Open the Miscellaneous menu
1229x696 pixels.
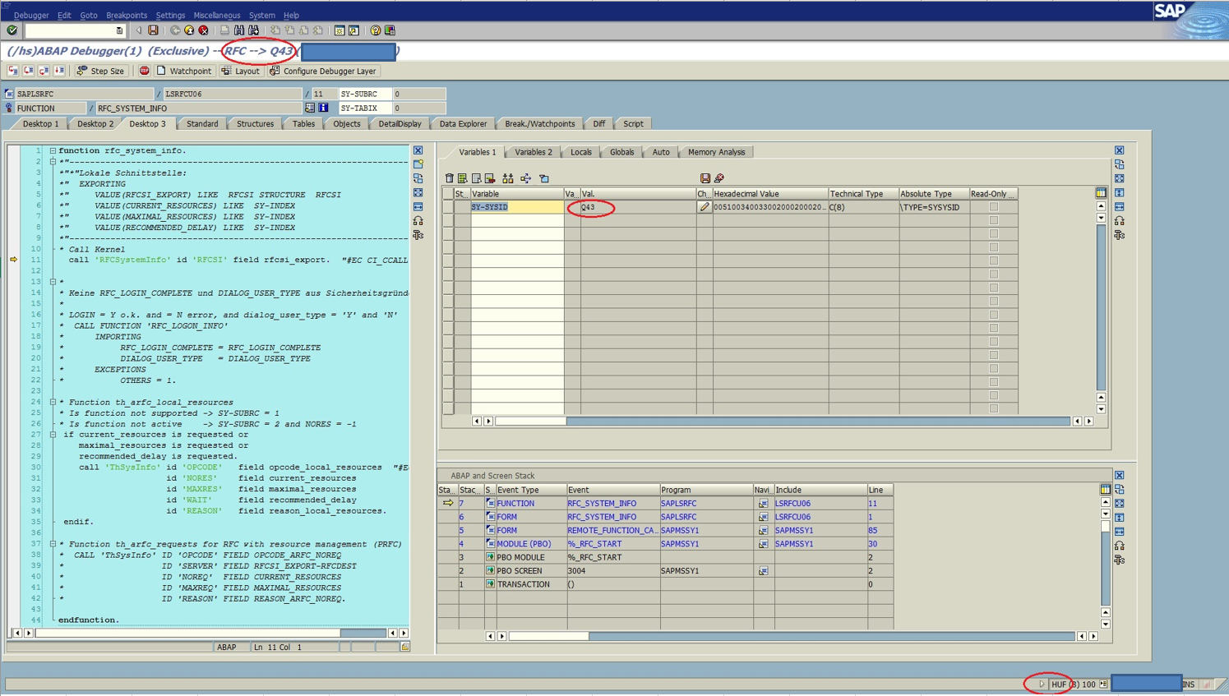coord(217,15)
